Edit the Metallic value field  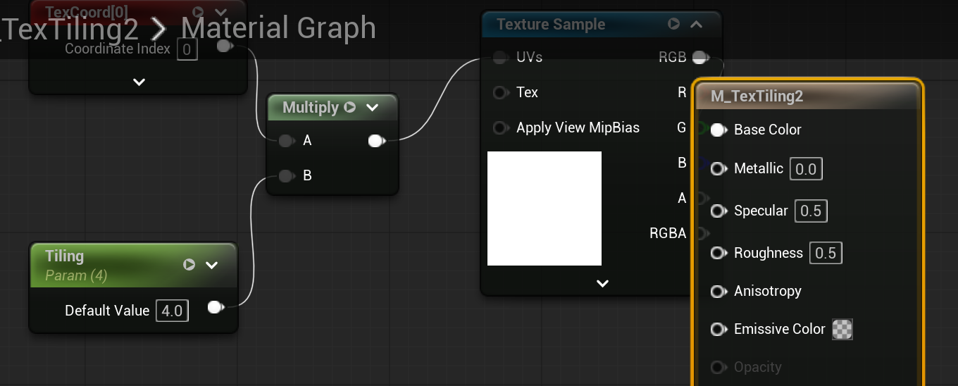(x=806, y=169)
